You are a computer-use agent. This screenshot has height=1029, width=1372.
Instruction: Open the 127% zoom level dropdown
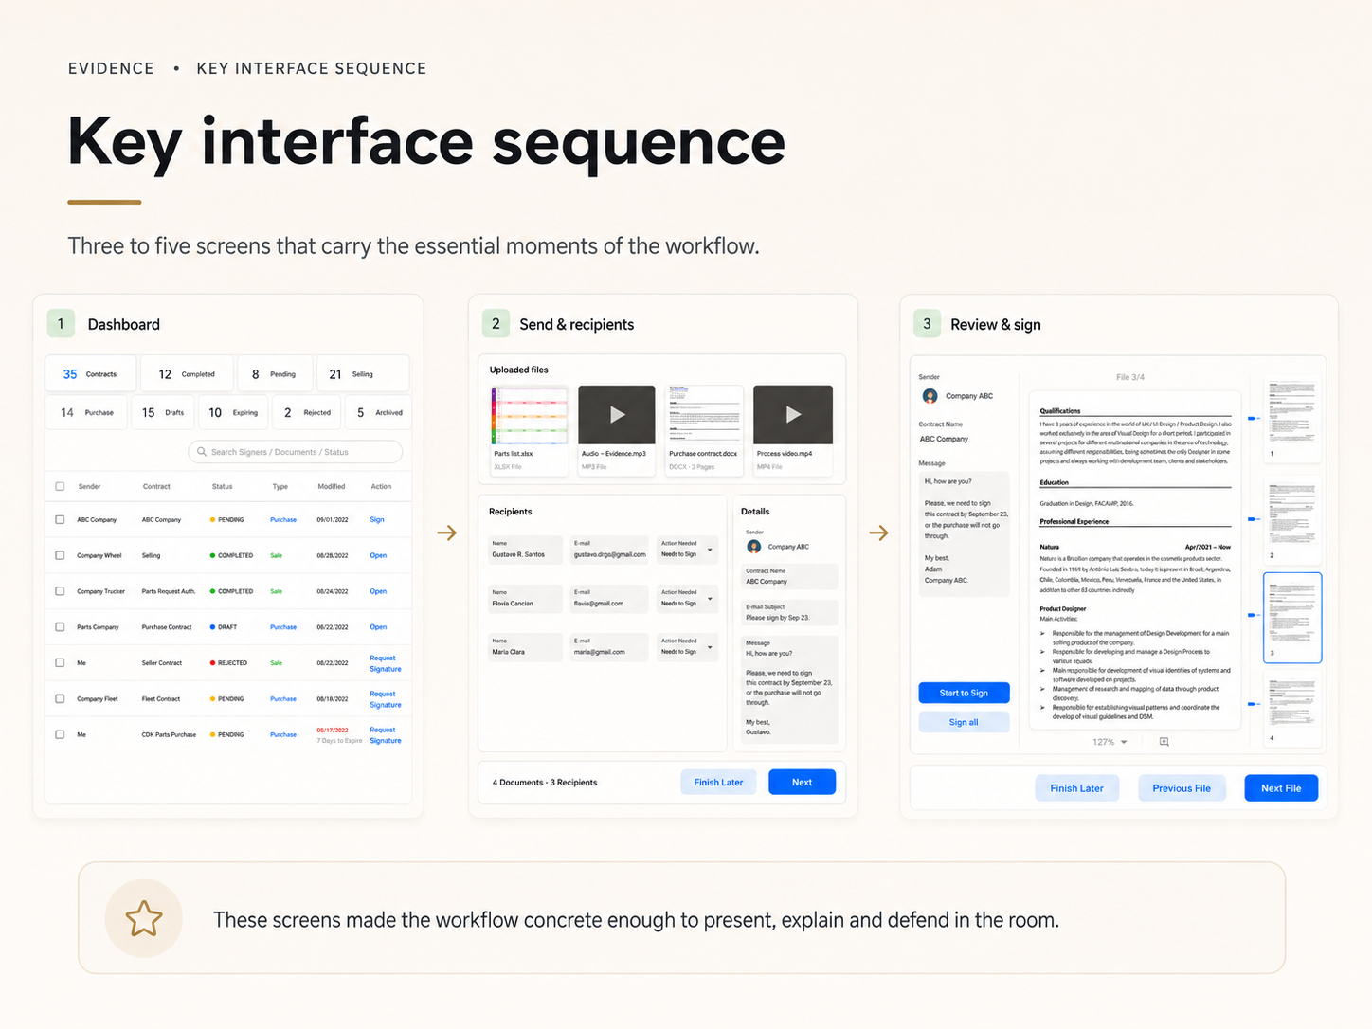(x=1110, y=742)
